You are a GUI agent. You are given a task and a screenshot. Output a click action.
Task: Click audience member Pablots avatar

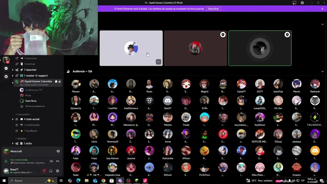pyautogui.click(x=168, y=117)
